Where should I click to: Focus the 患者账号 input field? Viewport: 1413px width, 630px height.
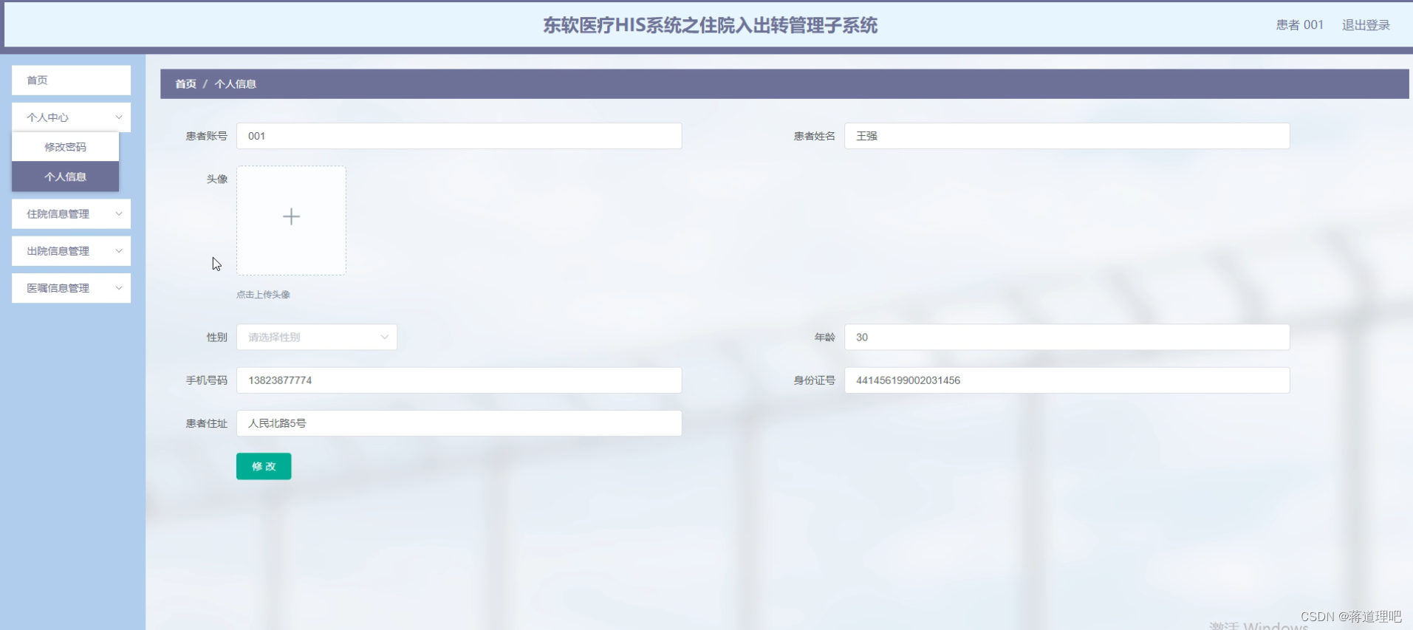coord(459,136)
